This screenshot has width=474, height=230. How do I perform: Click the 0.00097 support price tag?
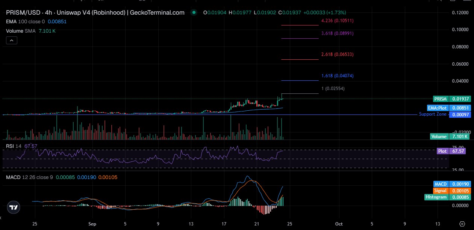(460, 114)
